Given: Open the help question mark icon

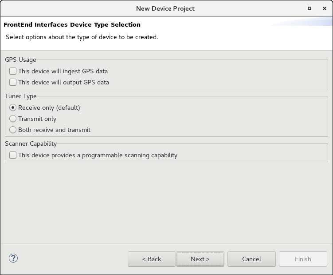Looking at the screenshot, I should [13, 258].
